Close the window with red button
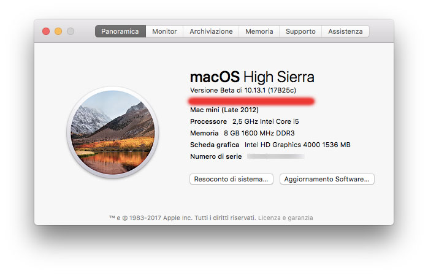This screenshot has height=274, width=428. point(46,31)
